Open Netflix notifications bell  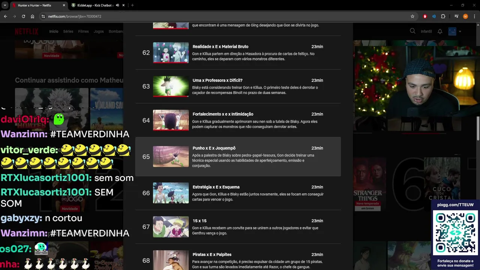pyautogui.click(x=440, y=31)
